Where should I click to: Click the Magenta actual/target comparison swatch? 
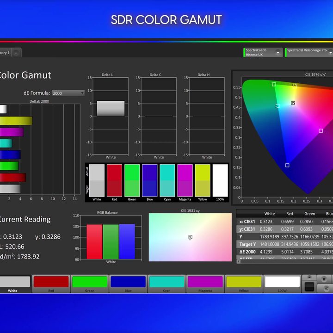click(x=185, y=180)
